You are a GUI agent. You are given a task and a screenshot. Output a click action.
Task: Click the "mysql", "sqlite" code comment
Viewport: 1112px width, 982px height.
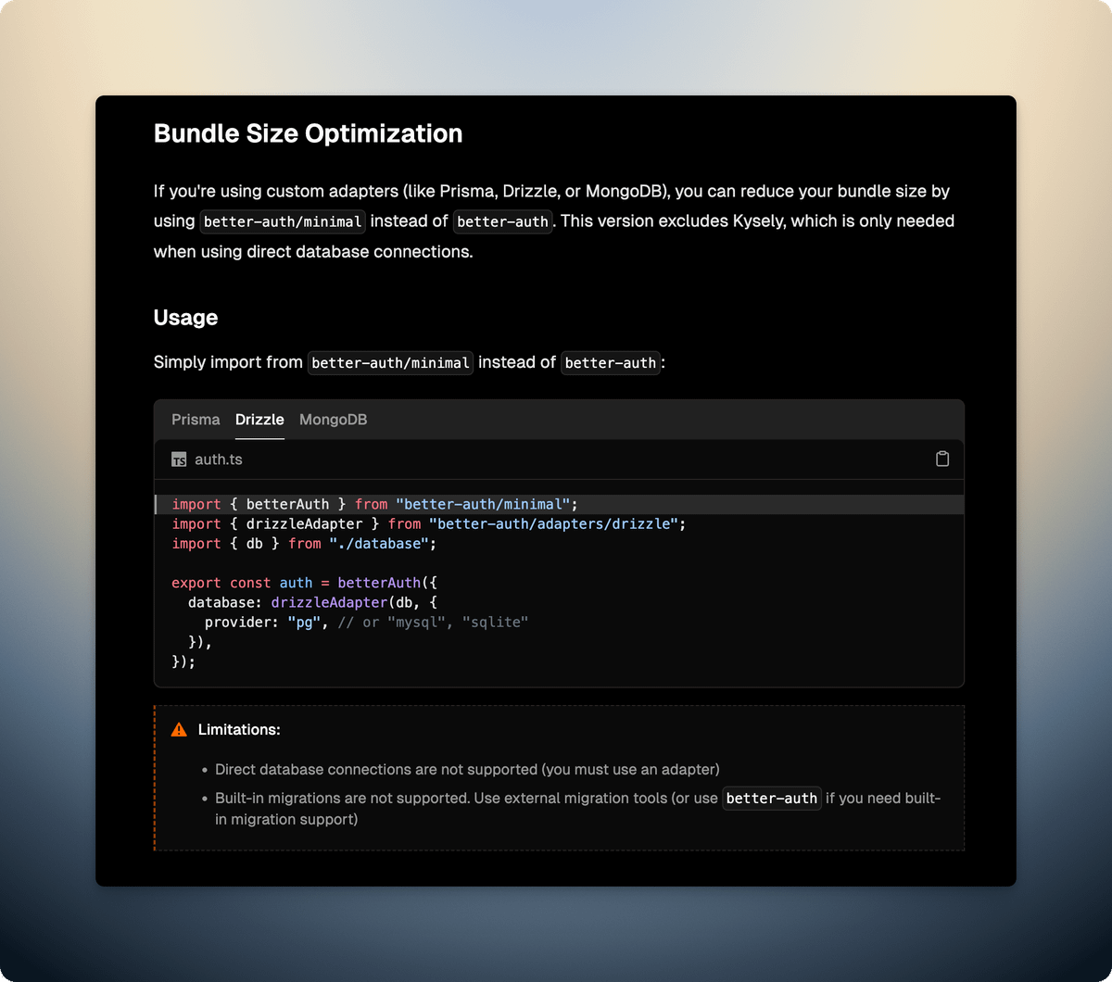[x=433, y=623]
